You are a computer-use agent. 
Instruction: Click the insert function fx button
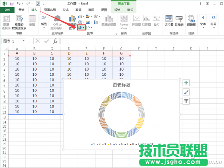pos(55,41)
